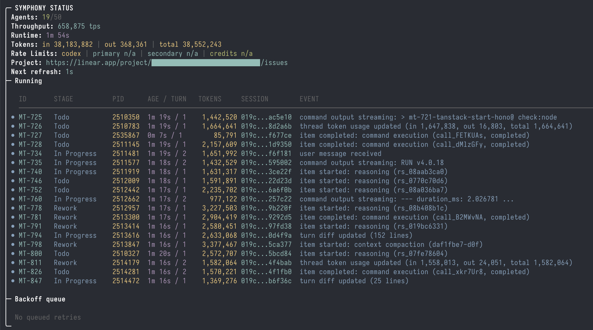Click the Next refresh 1s value
This screenshot has width=593, height=330.
[x=69, y=71]
